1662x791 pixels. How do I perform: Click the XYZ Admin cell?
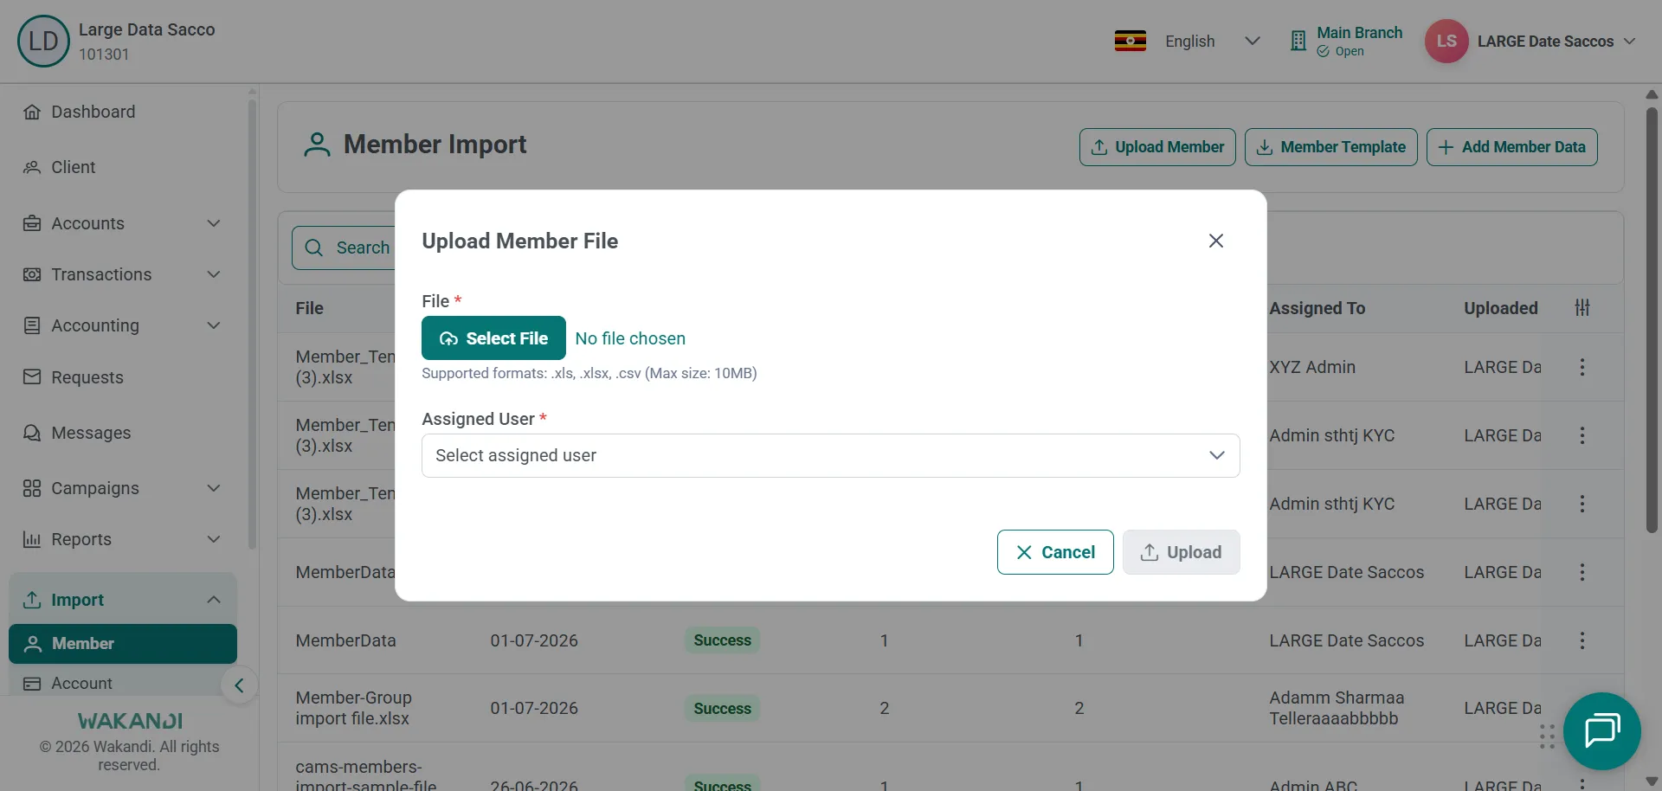(x=1312, y=367)
